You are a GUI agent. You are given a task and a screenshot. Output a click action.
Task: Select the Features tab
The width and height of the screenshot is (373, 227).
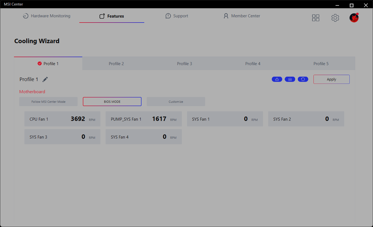112,16
